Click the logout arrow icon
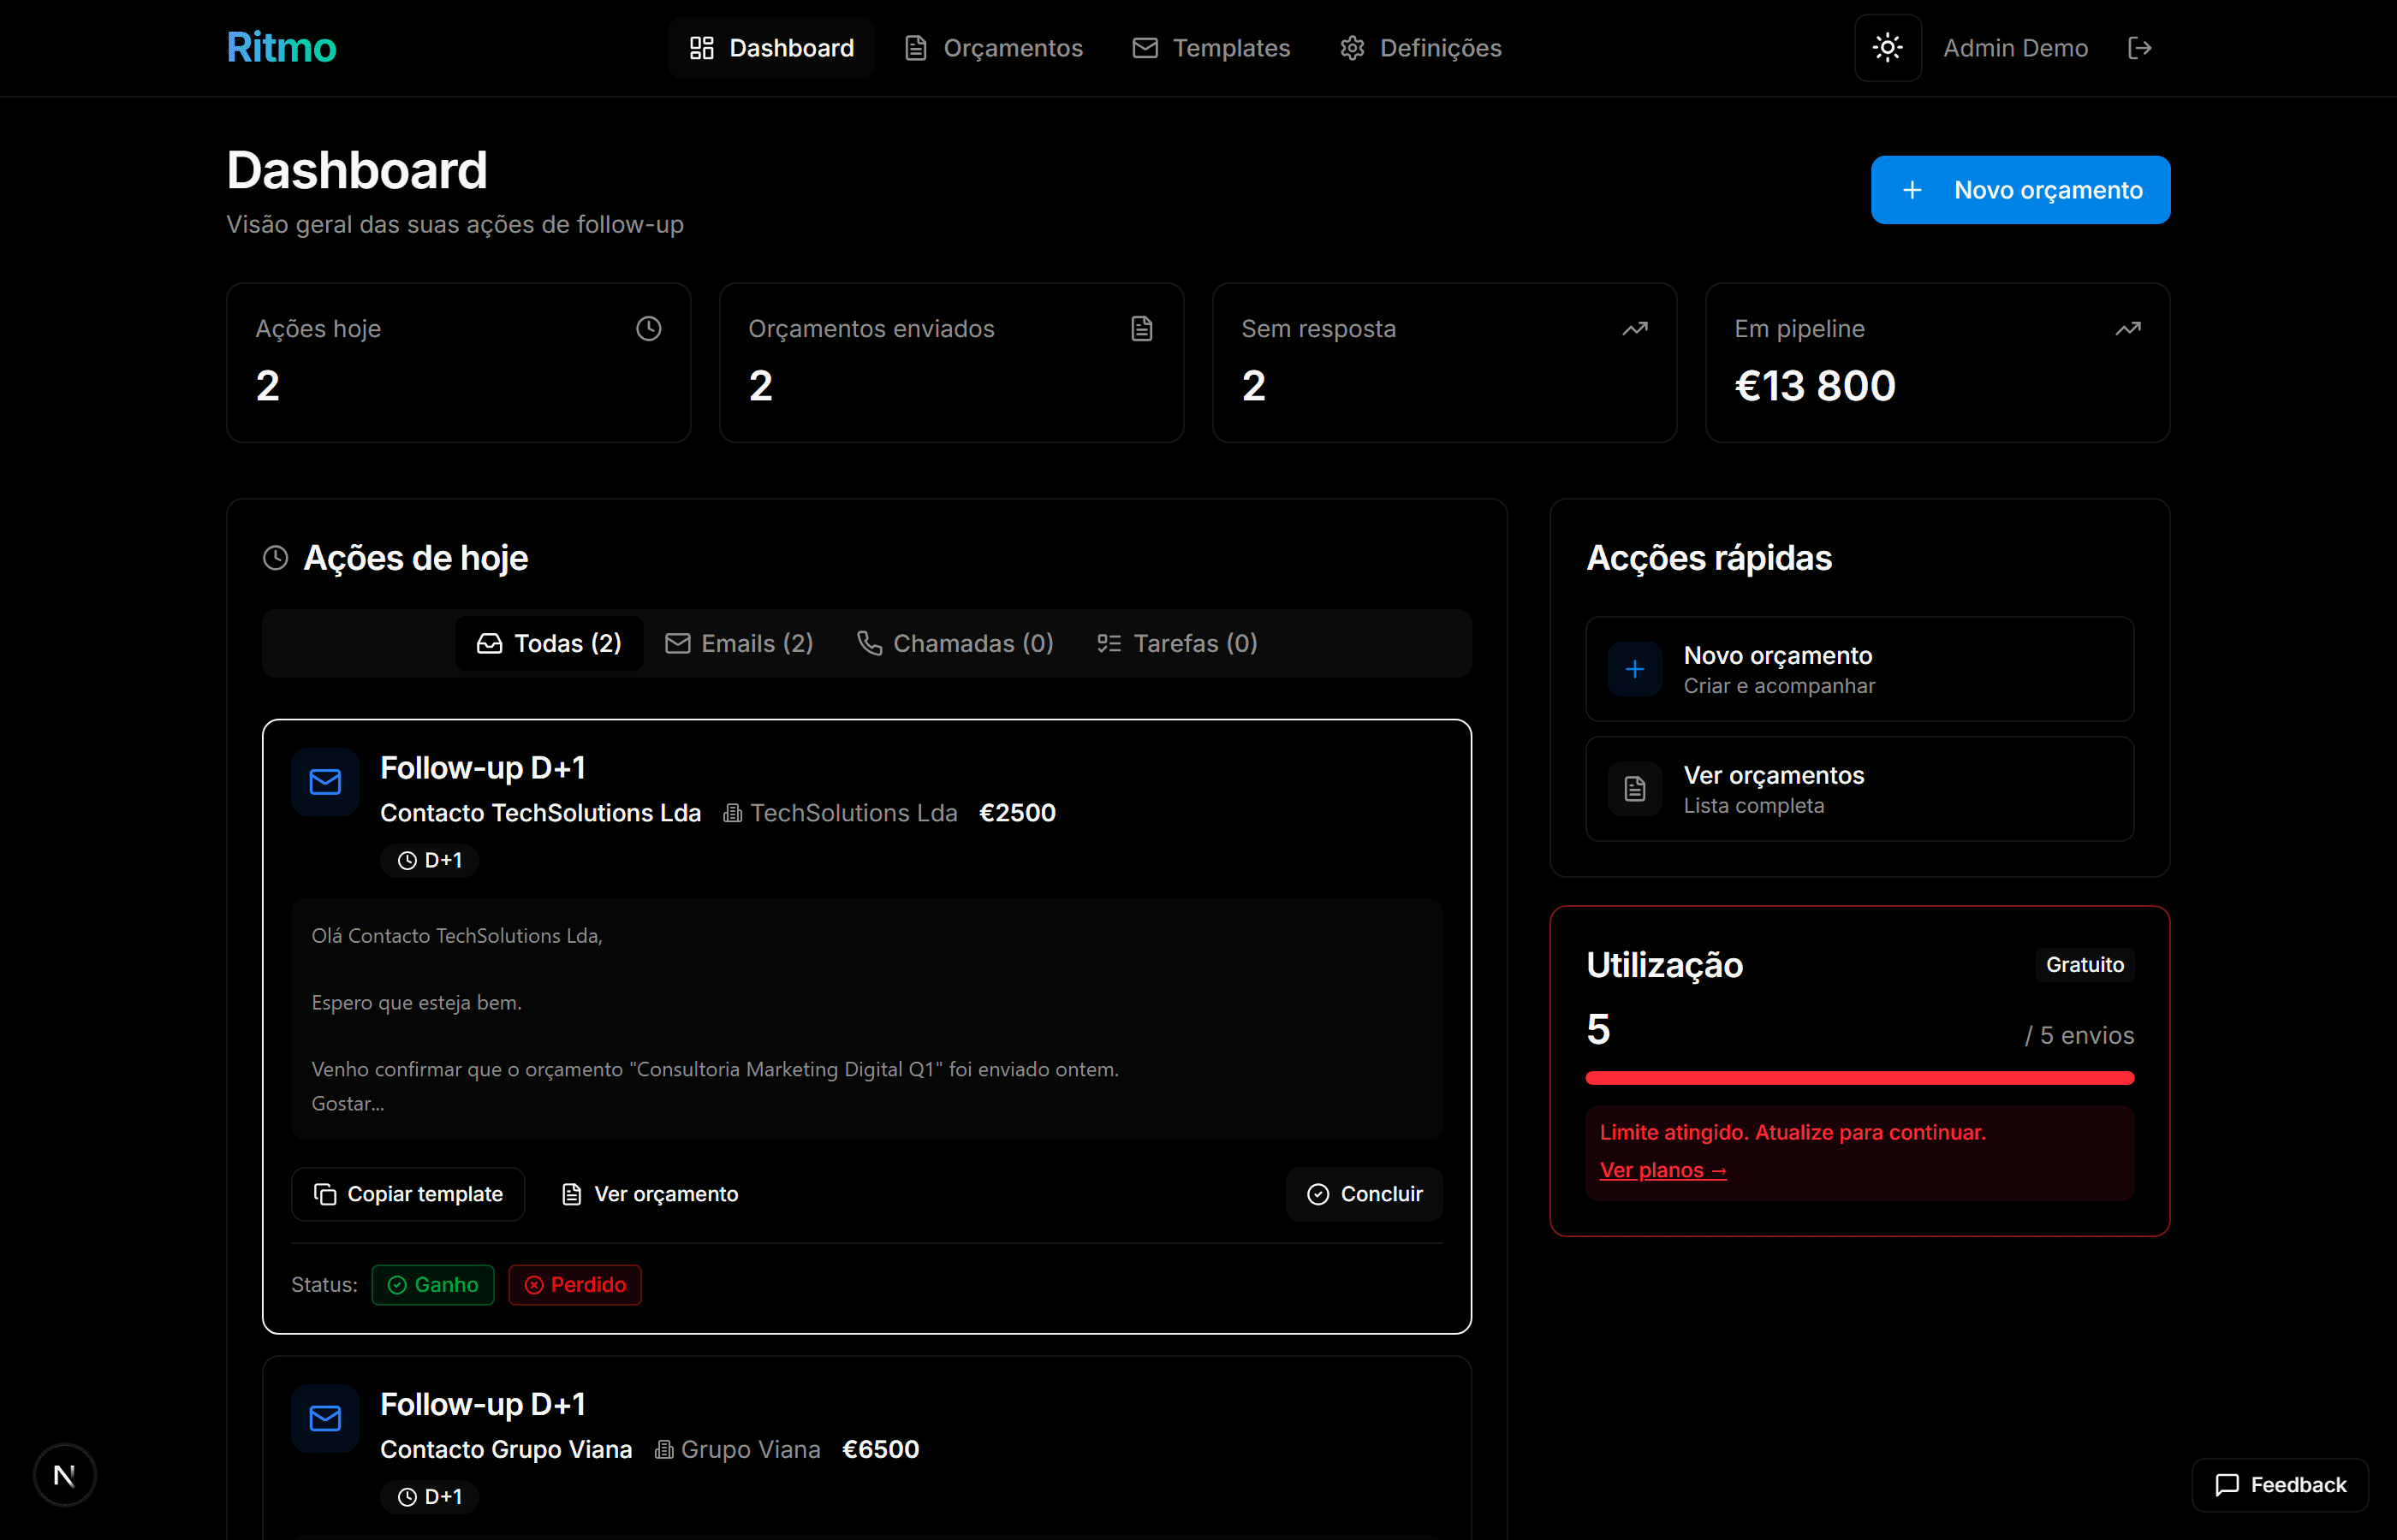 [2138, 48]
